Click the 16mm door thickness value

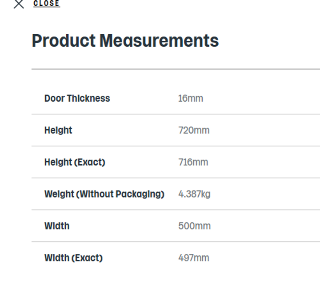pos(190,99)
